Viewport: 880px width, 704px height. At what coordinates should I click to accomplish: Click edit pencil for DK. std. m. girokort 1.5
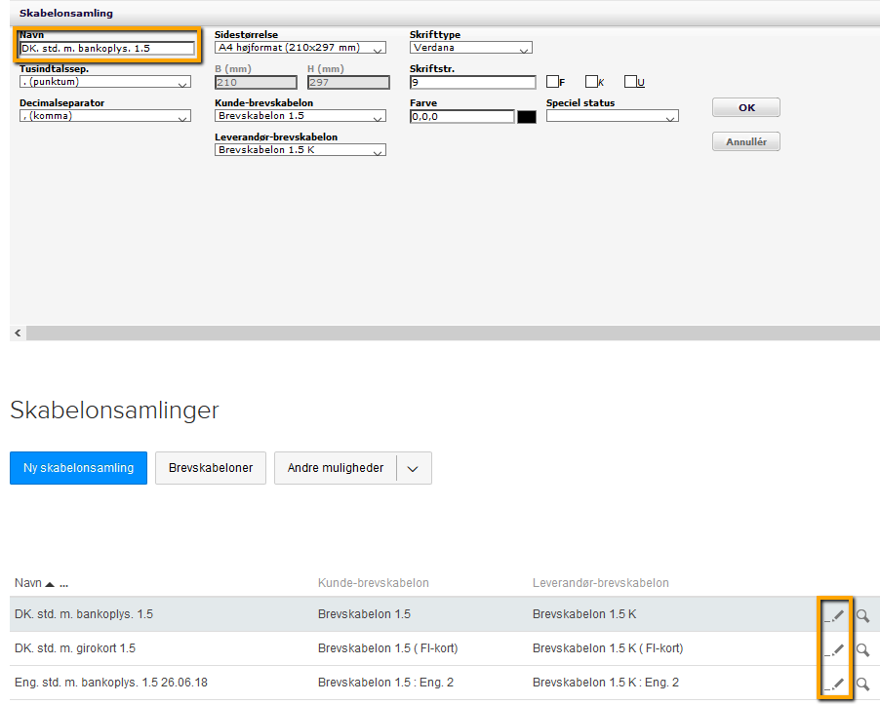837,649
